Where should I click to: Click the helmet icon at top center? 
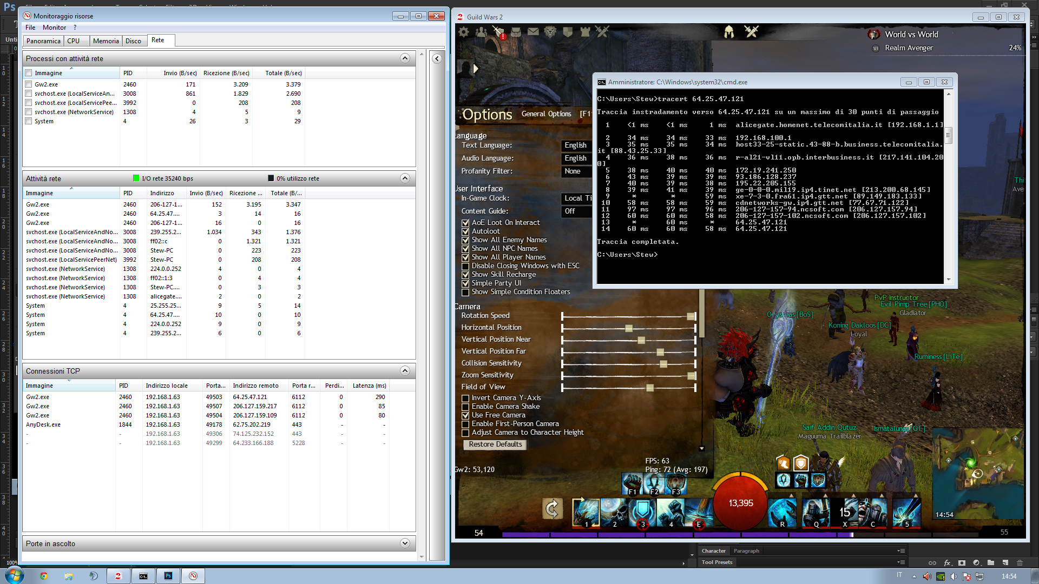(729, 32)
